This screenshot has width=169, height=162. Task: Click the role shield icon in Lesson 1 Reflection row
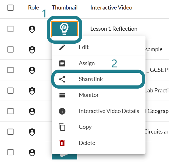pos(32,29)
